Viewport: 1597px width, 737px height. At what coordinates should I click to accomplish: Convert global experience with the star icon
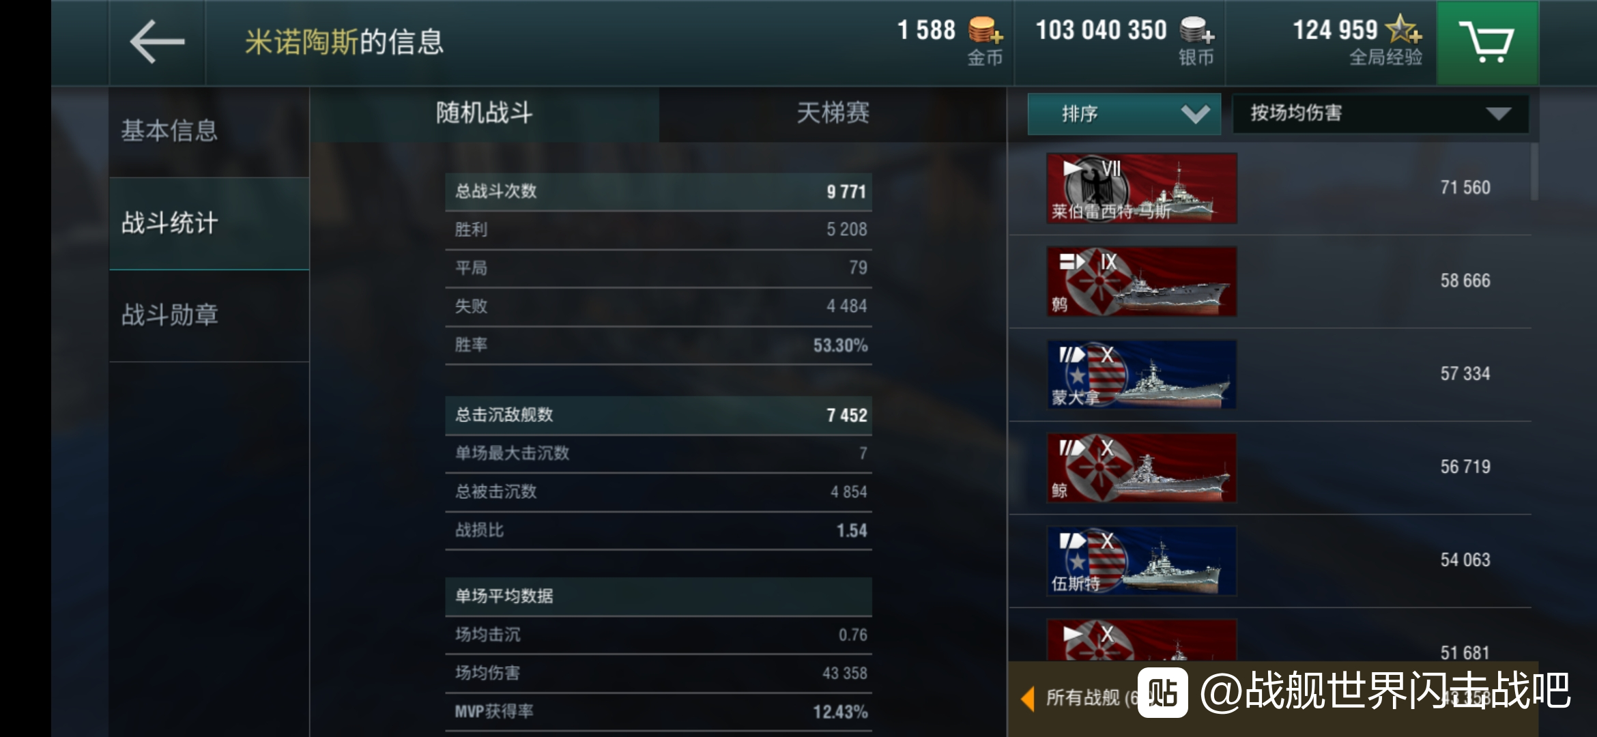[x=1405, y=29]
